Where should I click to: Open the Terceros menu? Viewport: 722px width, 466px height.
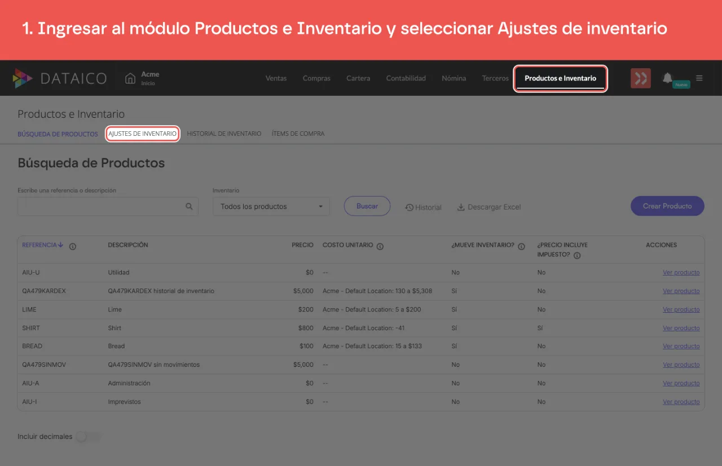495,78
